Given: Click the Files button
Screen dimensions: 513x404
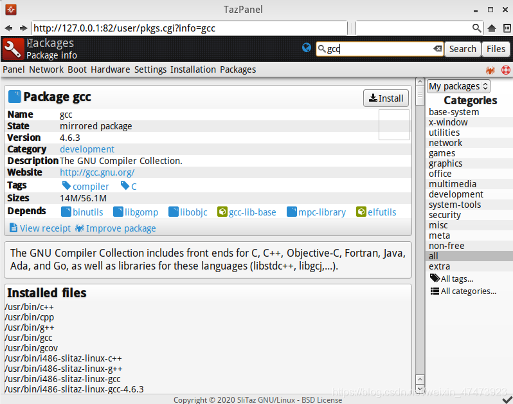Looking at the screenshot, I should (x=496, y=49).
